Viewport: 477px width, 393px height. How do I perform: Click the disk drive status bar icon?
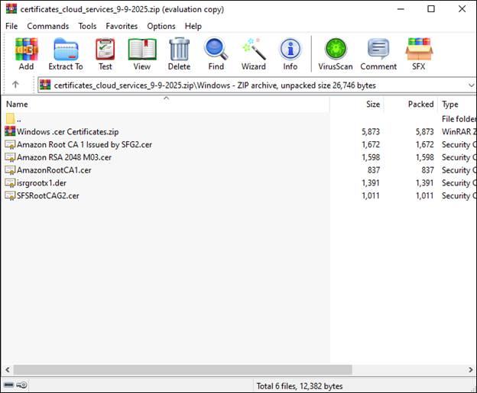9,385
